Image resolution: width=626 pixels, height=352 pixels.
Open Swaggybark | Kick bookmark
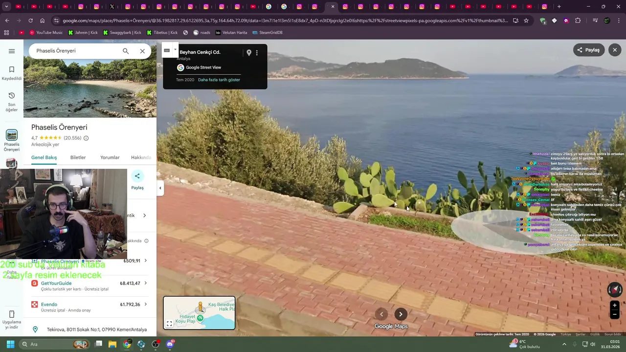122,32
